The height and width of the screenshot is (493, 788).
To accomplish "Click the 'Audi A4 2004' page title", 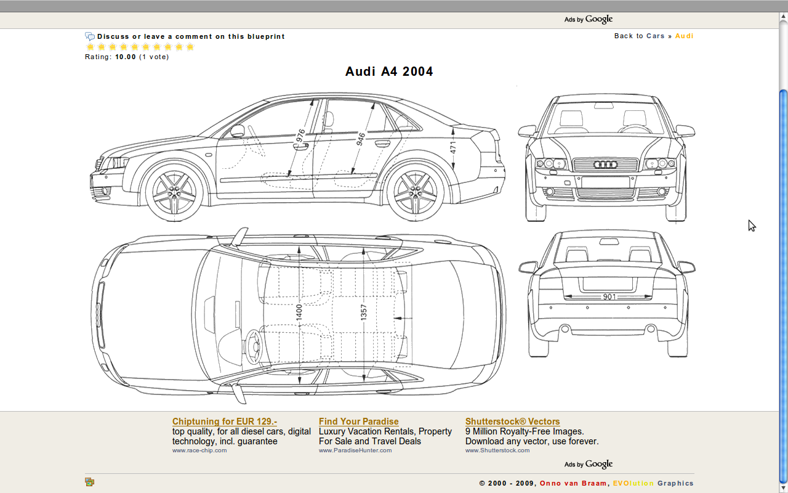I will point(389,71).
